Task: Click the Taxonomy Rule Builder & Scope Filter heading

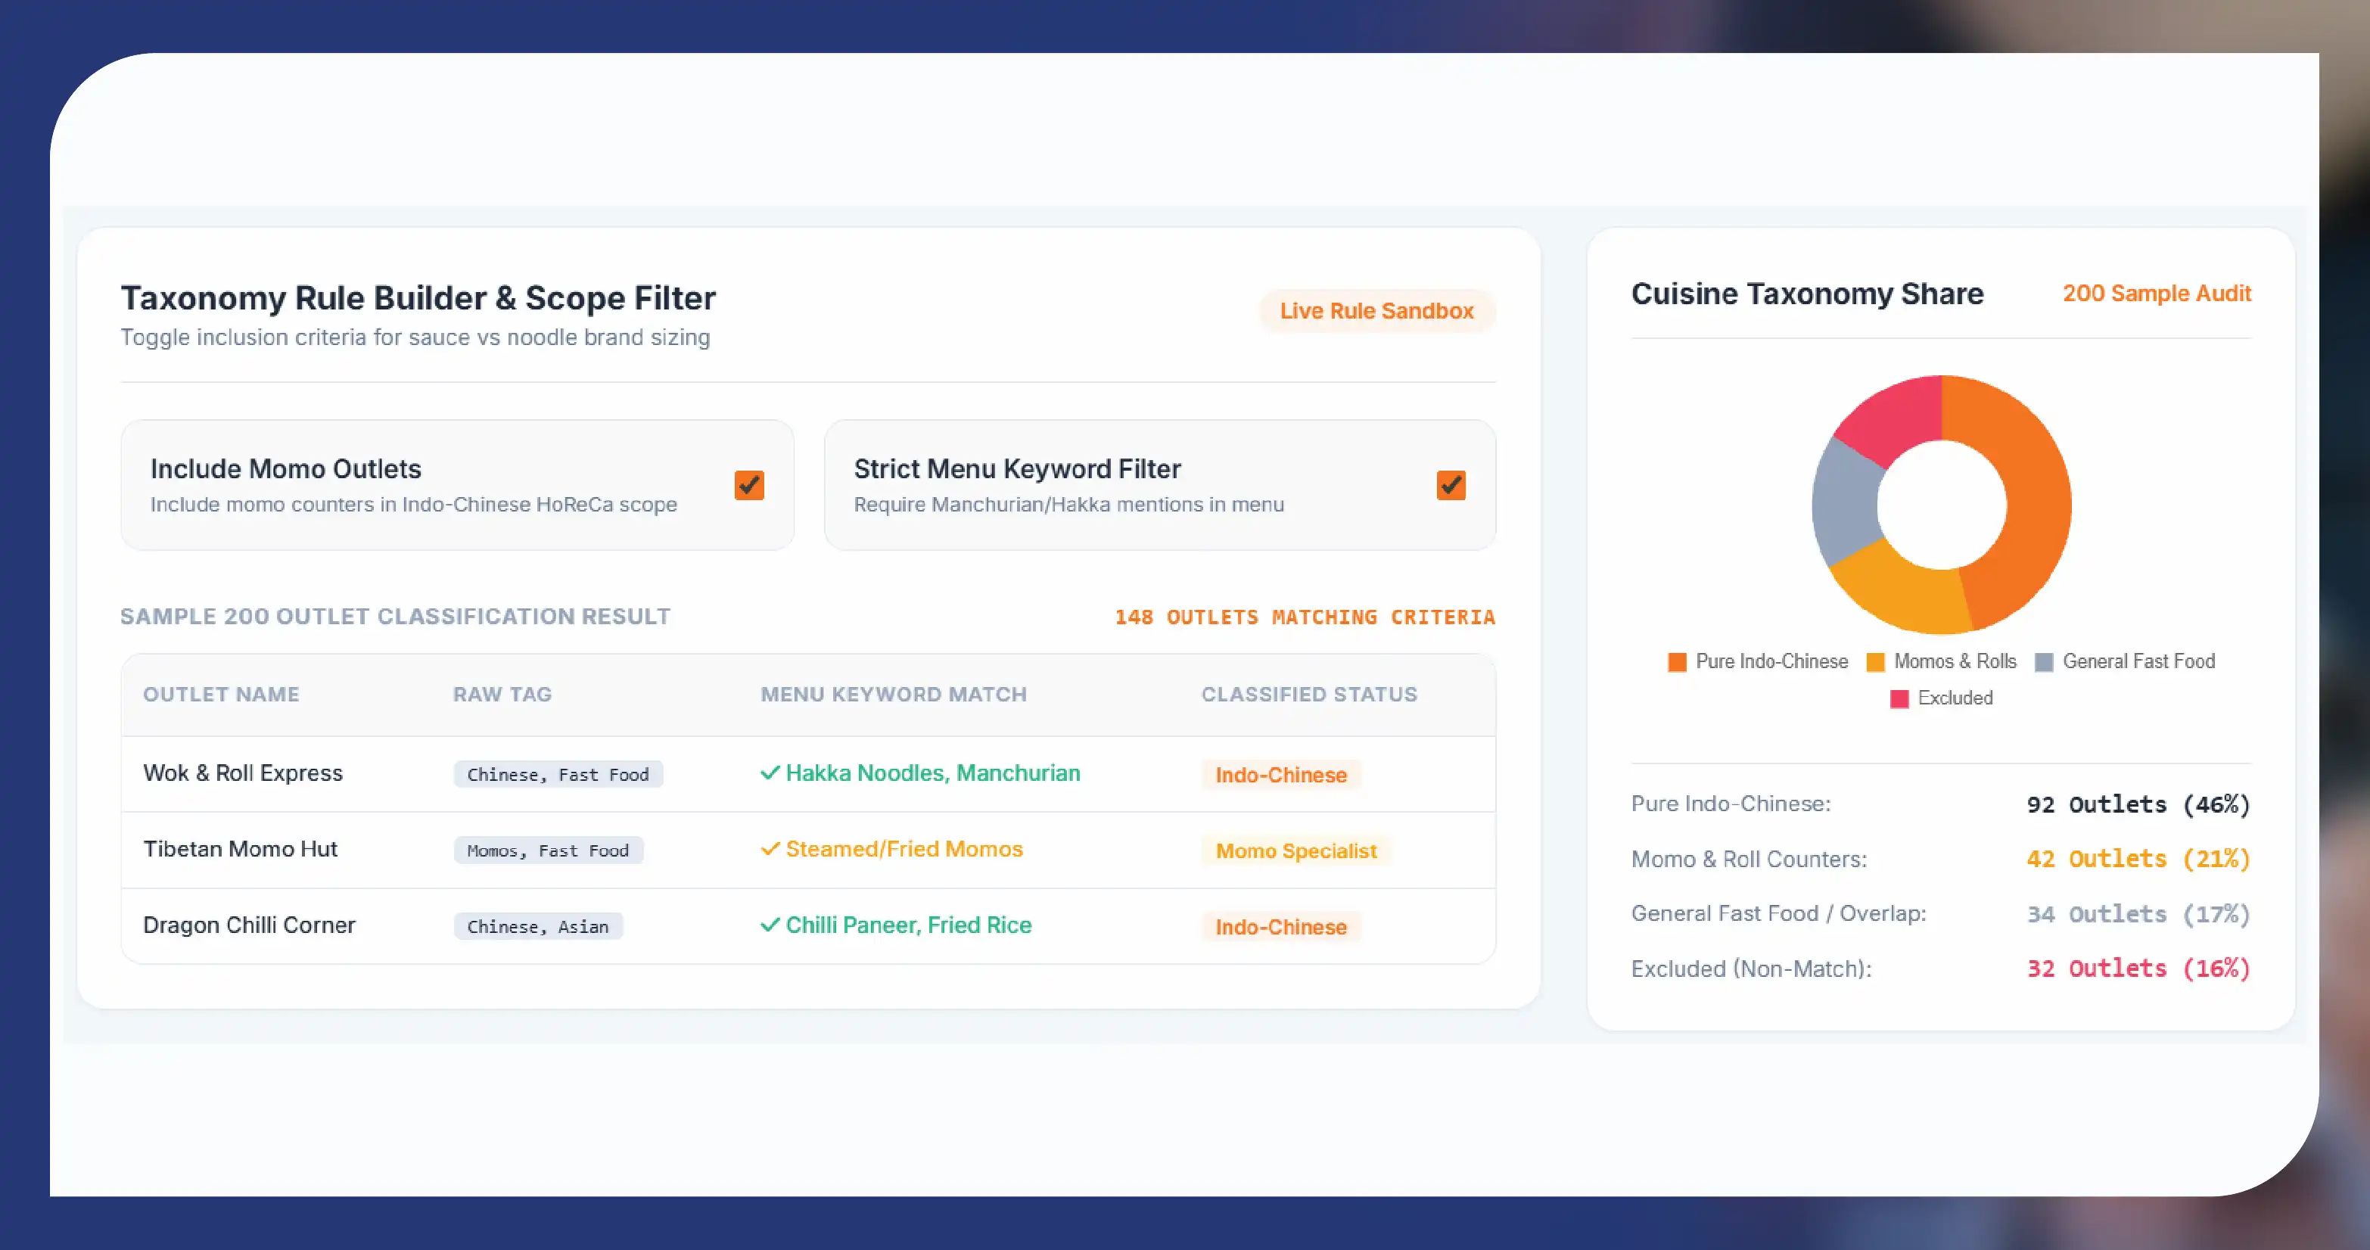Action: pos(418,298)
